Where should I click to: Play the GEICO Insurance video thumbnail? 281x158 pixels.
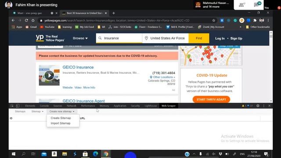tap(49, 75)
